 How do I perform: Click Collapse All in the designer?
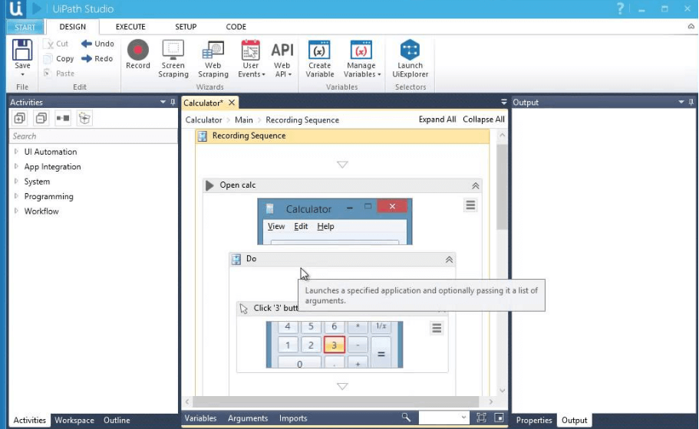(x=483, y=120)
